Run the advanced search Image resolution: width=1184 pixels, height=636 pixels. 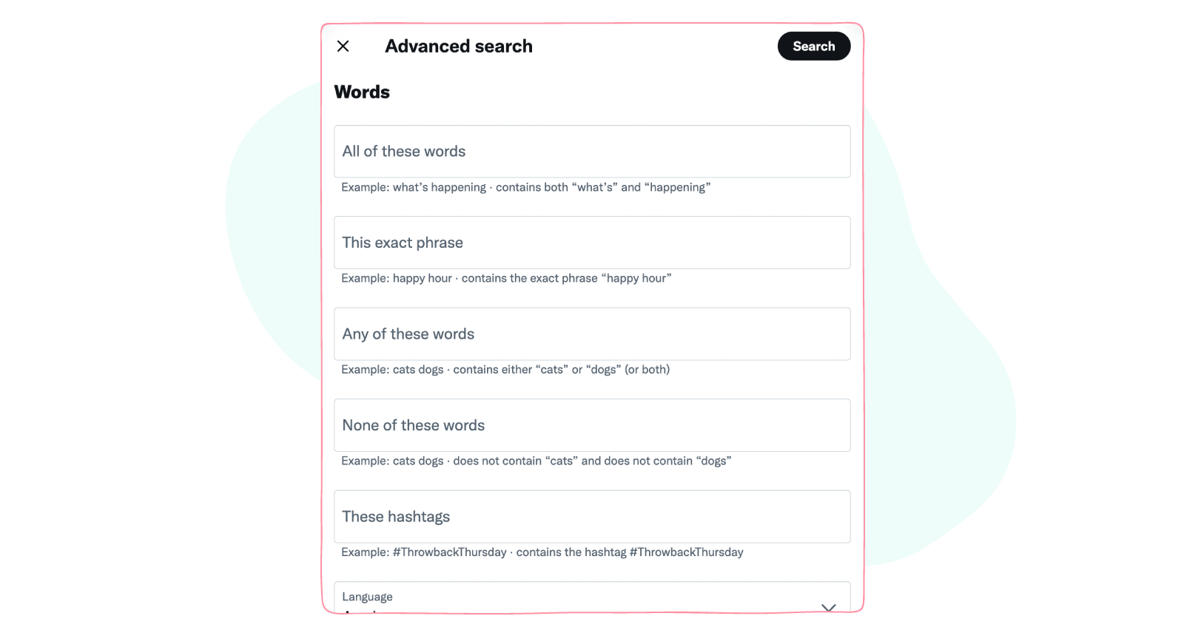coord(813,46)
